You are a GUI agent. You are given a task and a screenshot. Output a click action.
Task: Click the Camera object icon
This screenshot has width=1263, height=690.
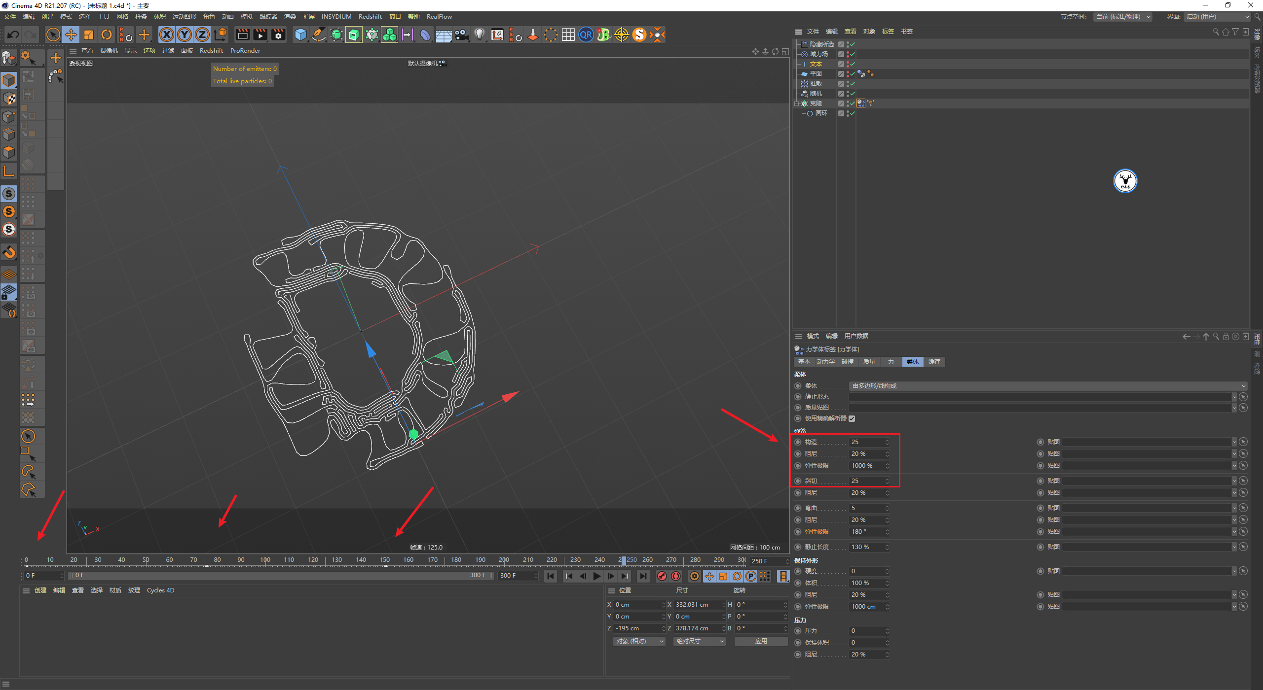[461, 34]
